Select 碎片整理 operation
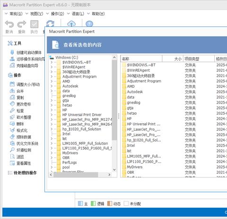The width and height of the screenshot is (227, 219). point(20,117)
